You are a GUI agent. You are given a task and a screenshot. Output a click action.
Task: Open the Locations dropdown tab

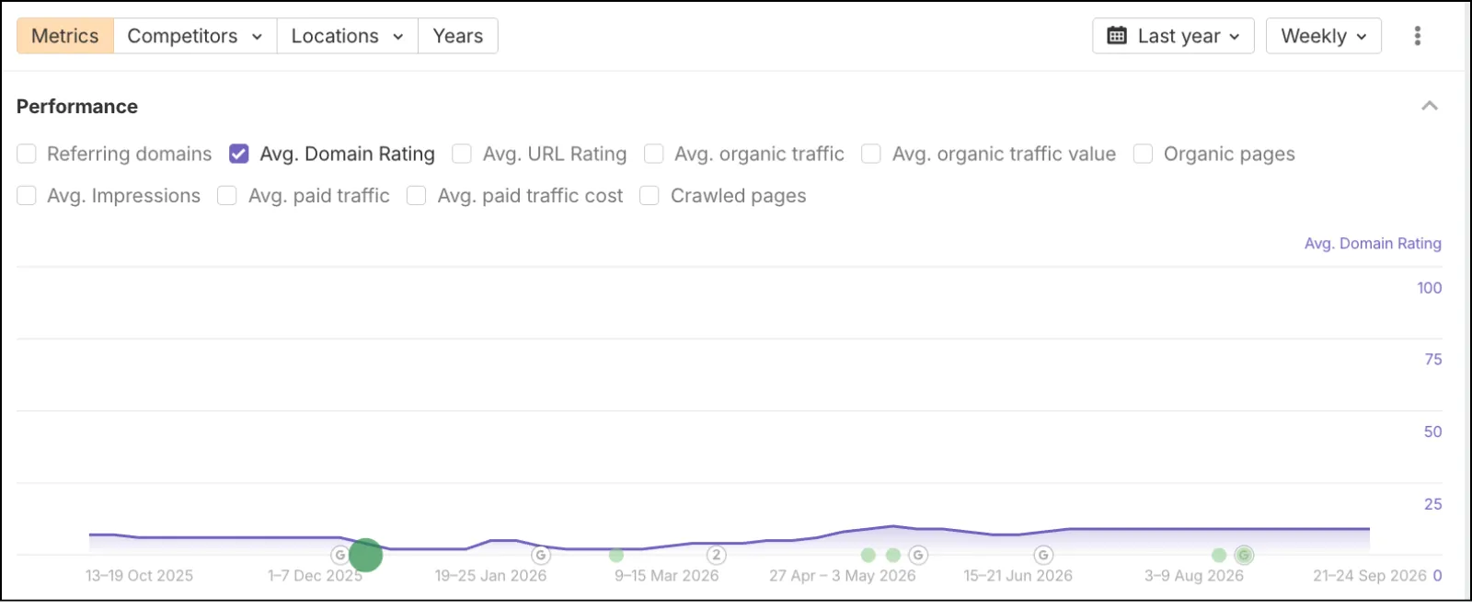(348, 36)
